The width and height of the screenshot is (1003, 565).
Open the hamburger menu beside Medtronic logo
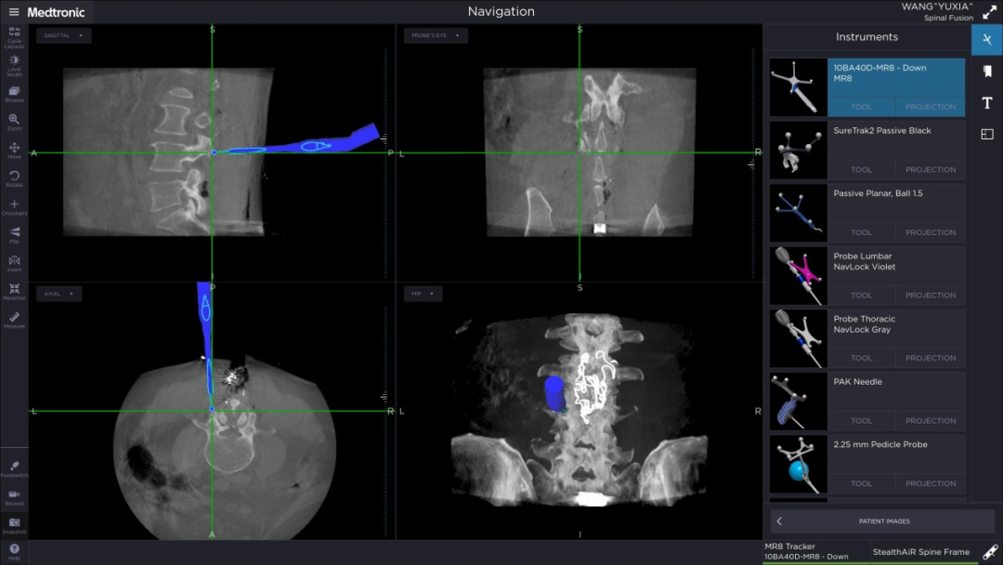(13, 12)
